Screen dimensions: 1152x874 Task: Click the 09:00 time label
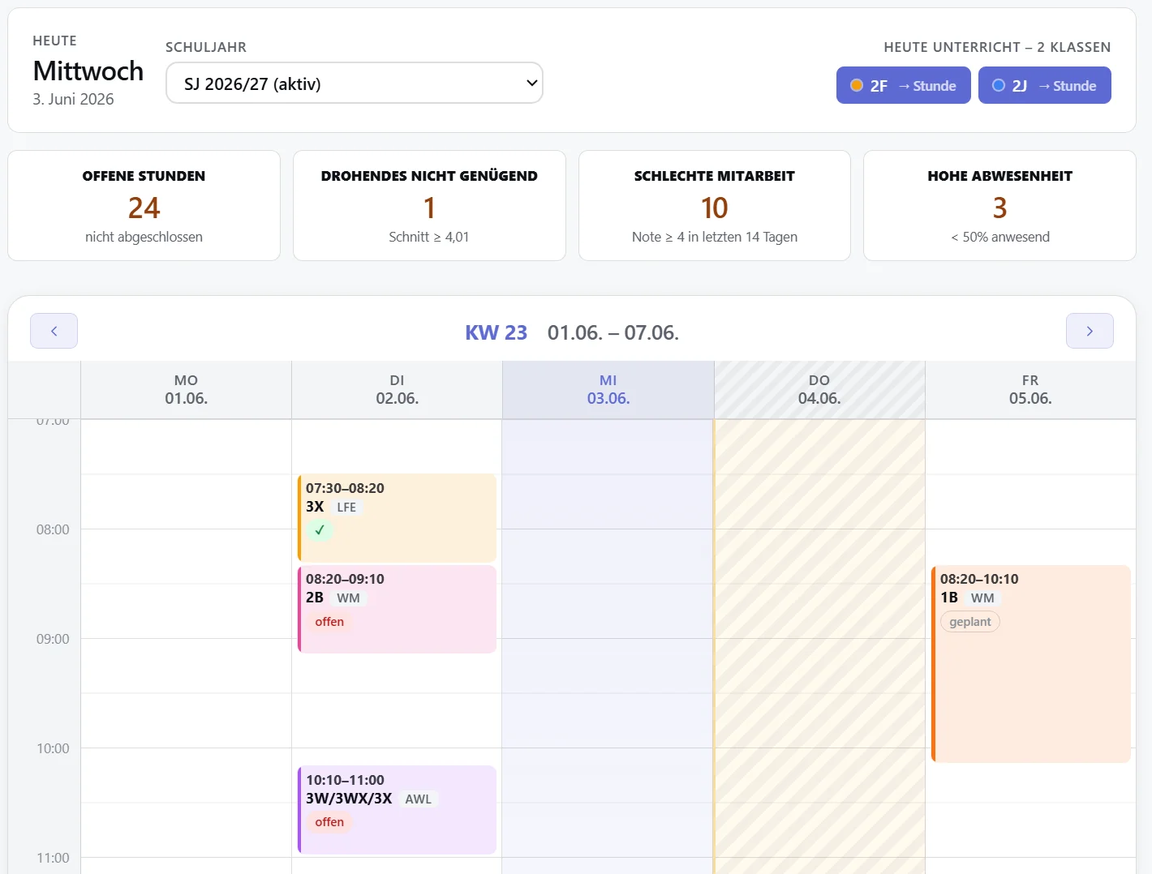point(53,639)
